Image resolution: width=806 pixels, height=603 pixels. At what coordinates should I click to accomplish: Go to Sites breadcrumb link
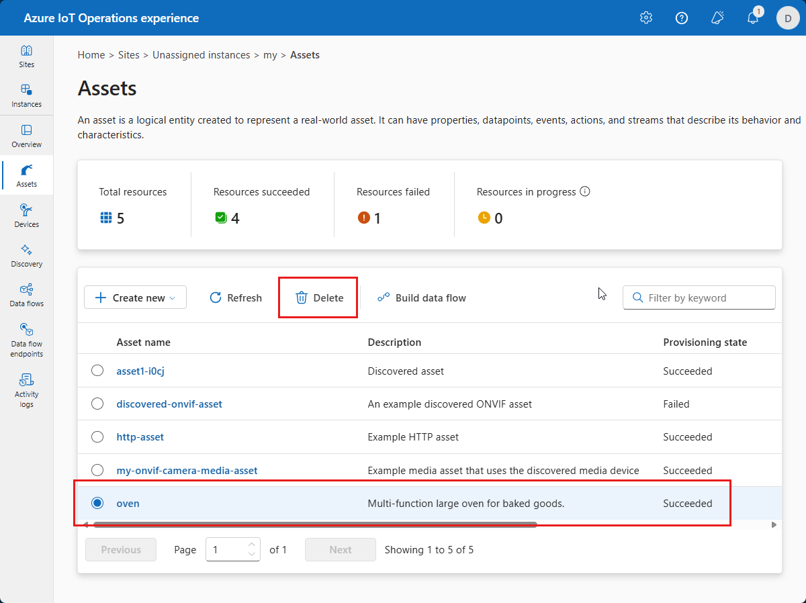(x=129, y=55)
